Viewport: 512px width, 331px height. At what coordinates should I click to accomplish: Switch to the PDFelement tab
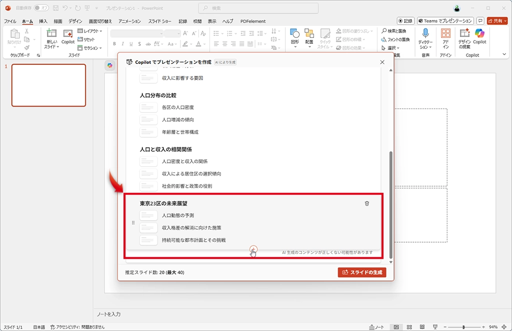[x=253, y=21]
